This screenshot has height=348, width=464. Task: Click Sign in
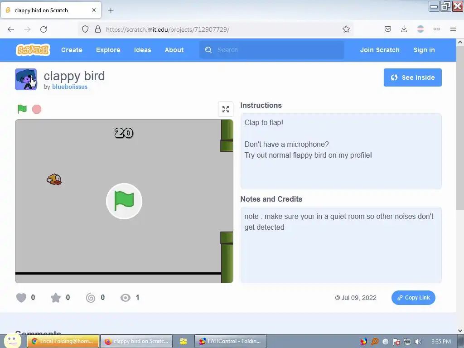click(424, 50)
